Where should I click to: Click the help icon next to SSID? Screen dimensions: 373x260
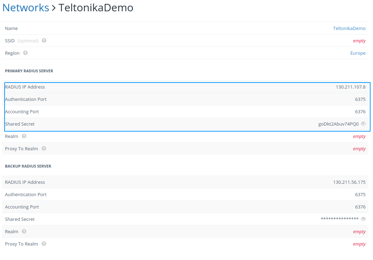pyautogui.click(x=44, y=41)
